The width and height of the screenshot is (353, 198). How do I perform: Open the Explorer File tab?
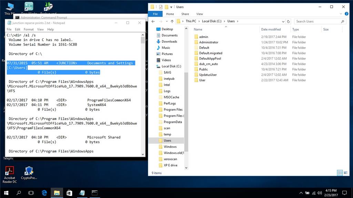coord(155,14)
